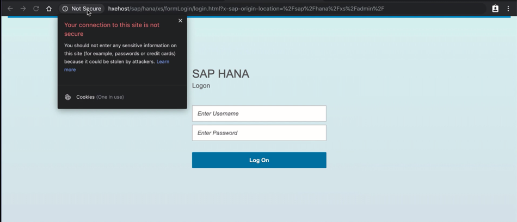Viewport: 517px width, 222px height.
Task: Go to the browser home page
Action: pos(49,9)
